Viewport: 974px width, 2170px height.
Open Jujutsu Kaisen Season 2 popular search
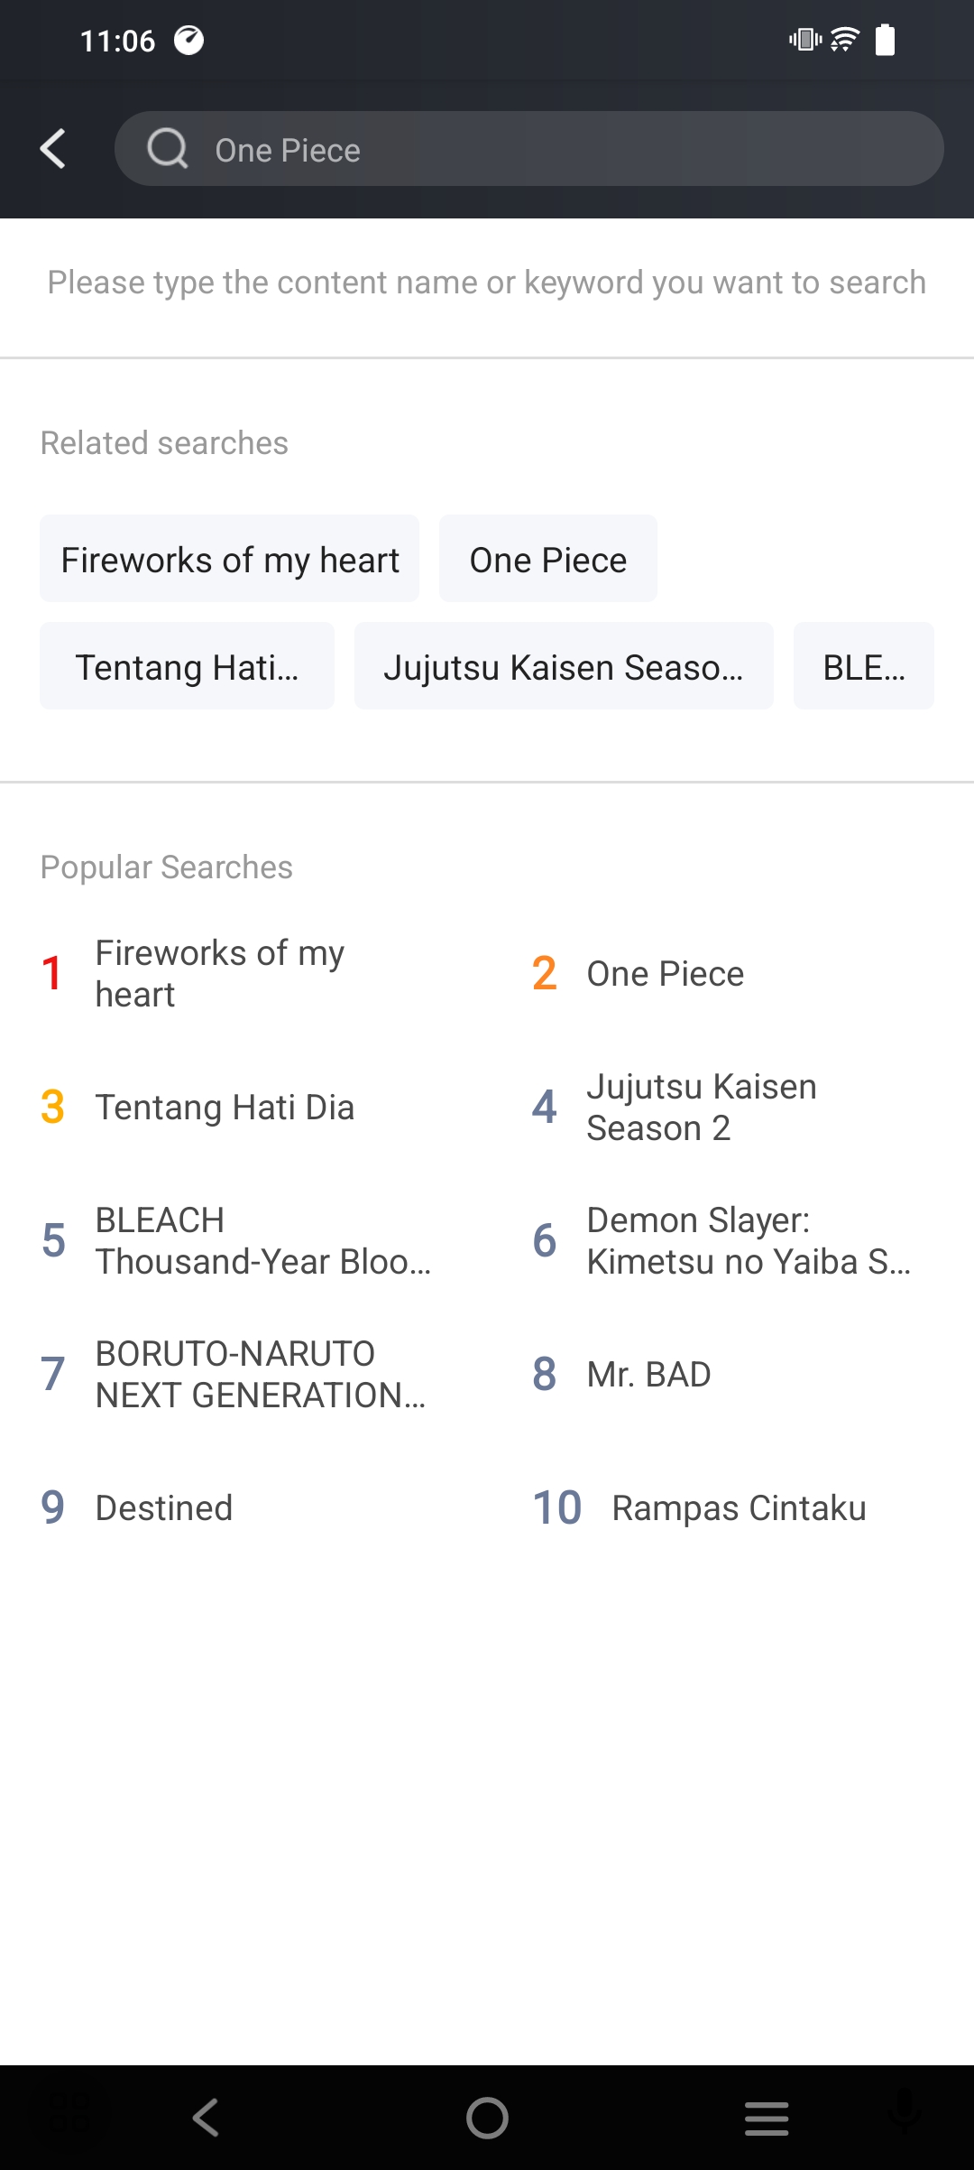(x=702, y=1108)
